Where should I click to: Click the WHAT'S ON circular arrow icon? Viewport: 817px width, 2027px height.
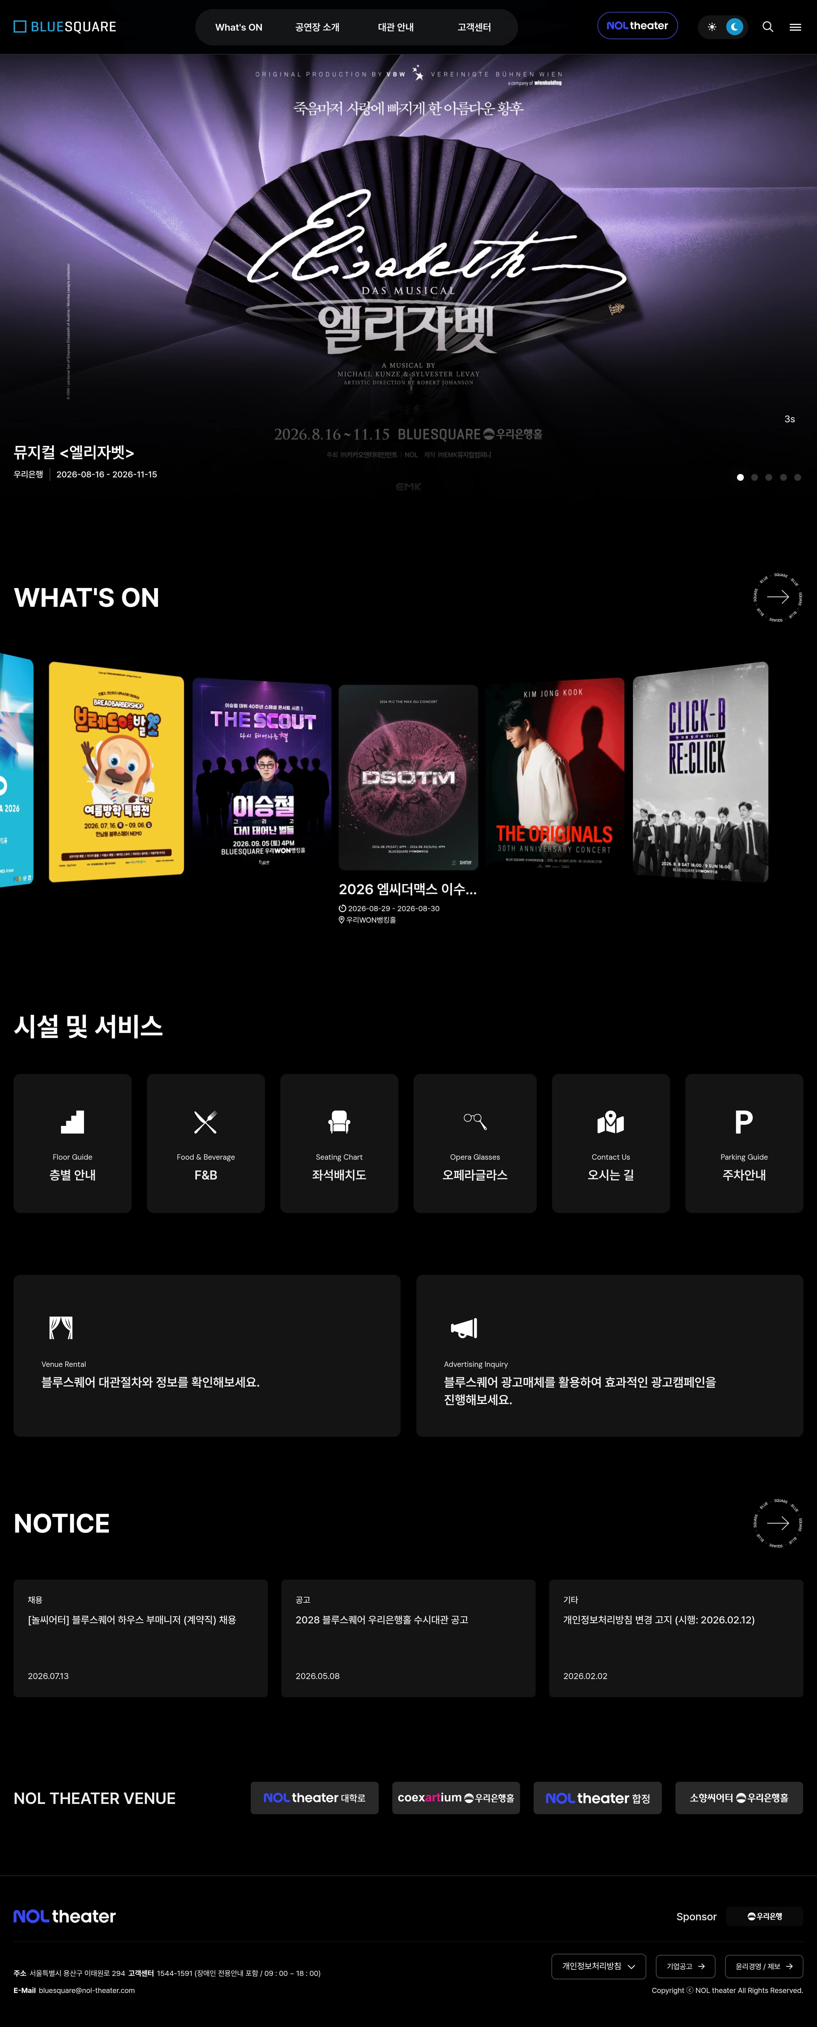click(x=778, y=597)
